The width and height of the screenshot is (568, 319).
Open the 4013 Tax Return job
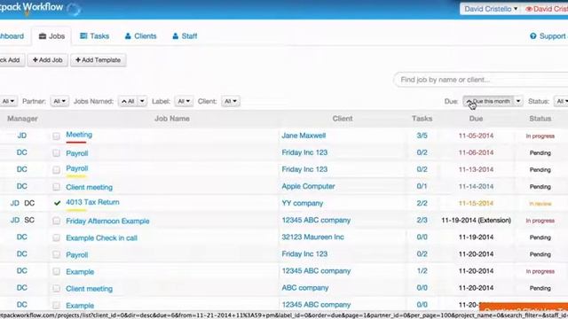point(92,202)
